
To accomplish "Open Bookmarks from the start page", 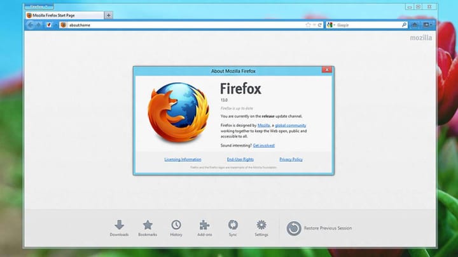I will [x=148, y=228].
